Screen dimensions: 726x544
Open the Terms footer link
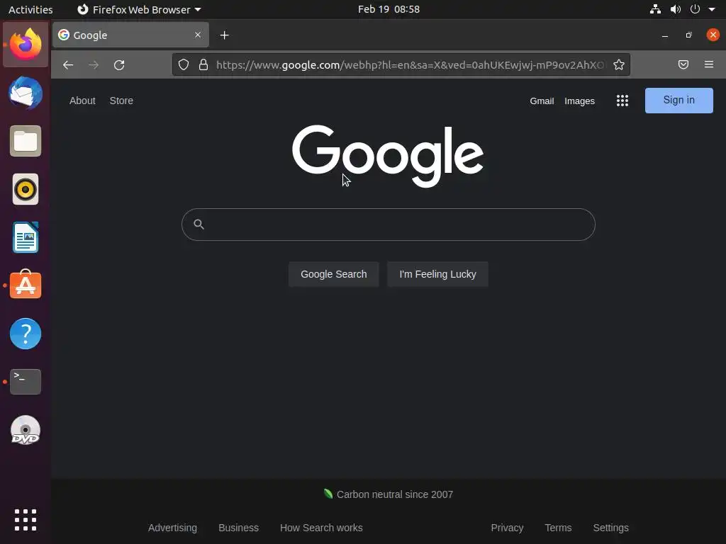tap(558, 528)
